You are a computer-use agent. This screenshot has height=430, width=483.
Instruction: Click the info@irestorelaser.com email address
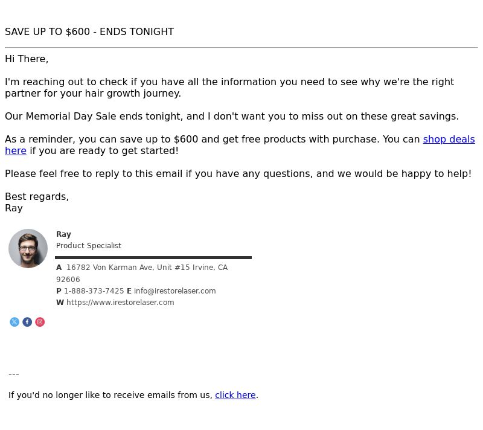(174, 290)
